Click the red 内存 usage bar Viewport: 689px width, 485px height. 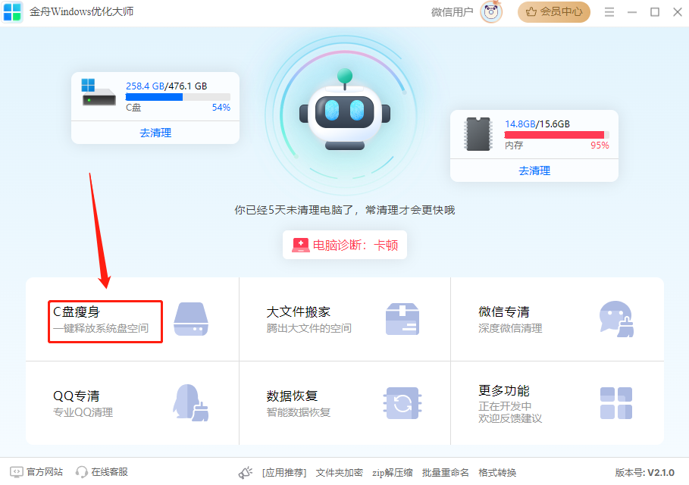click(554, 135)
